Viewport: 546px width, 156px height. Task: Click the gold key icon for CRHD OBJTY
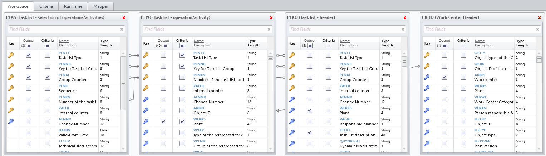coord(427,55)
